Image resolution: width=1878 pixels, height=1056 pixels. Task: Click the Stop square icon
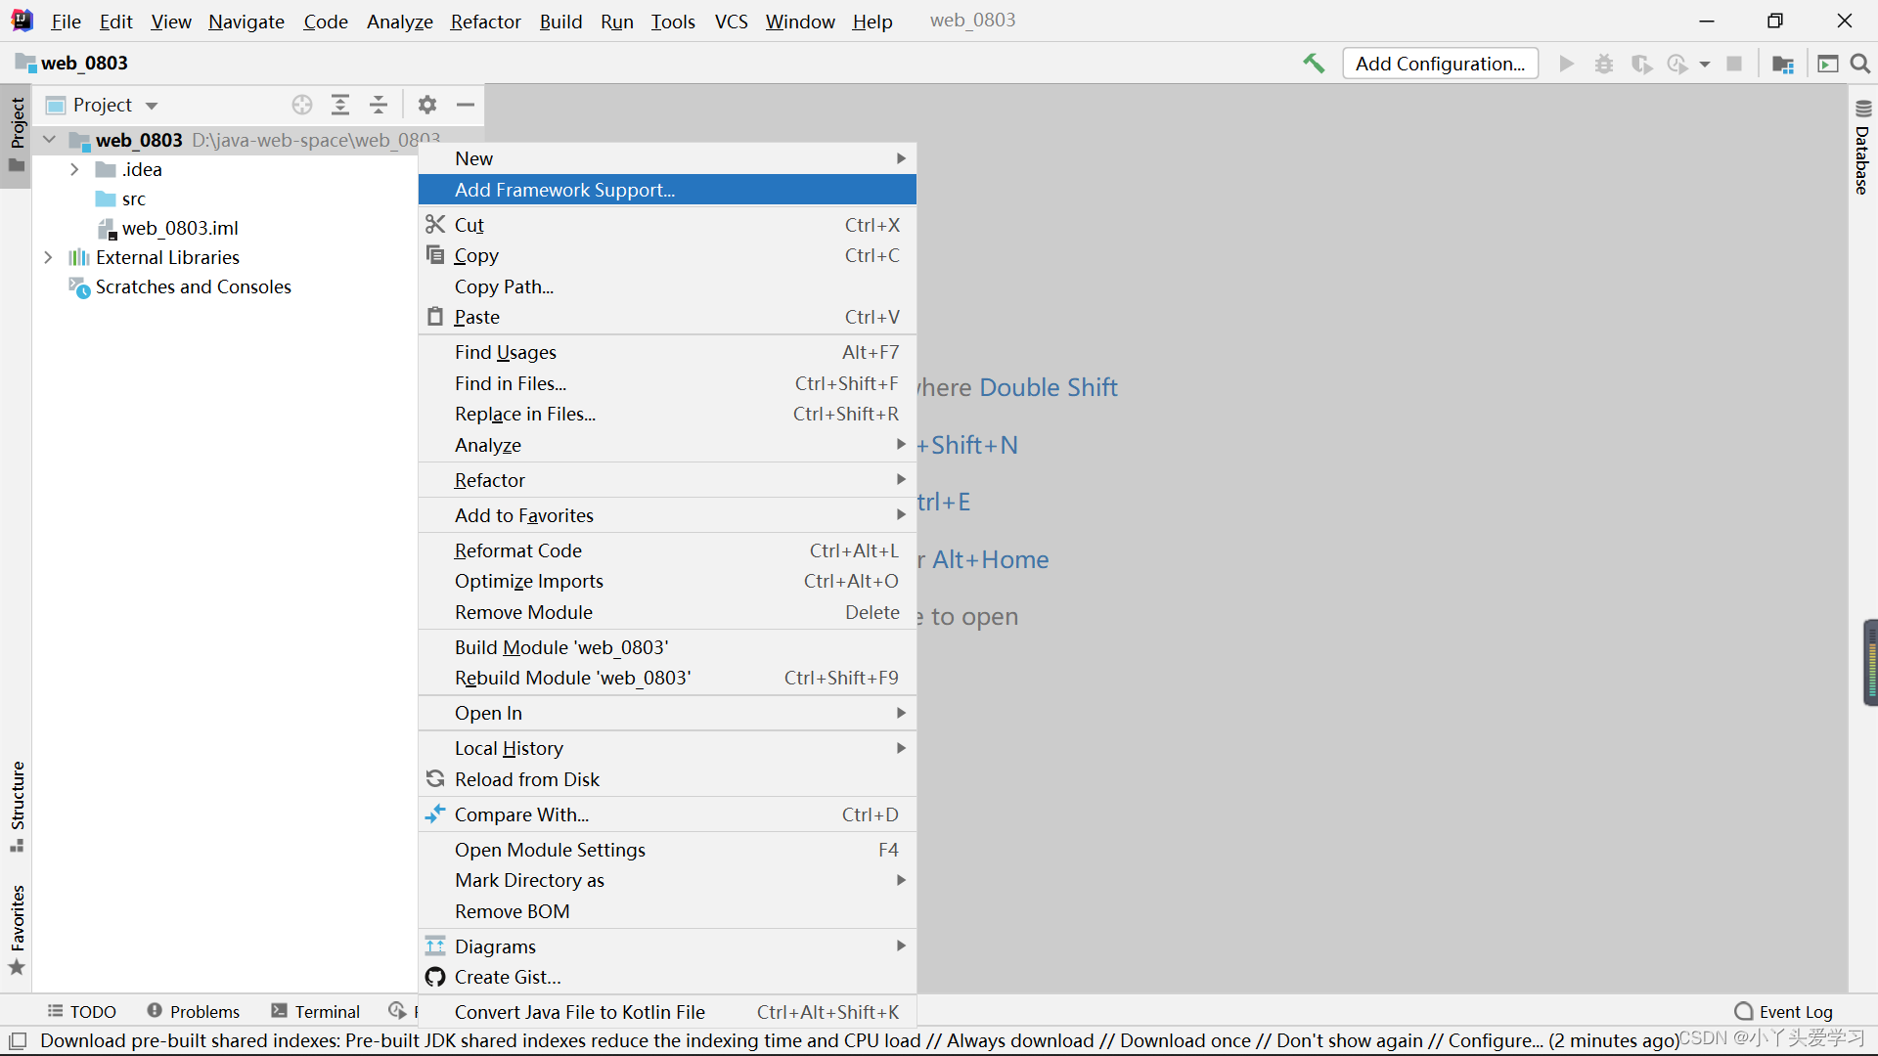[1734, 64]
